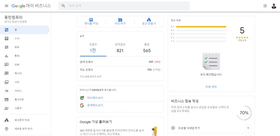Open 사진 photos icon in sidebar
The width and height of the screenshot is (280, 136).
click(6, 82)
